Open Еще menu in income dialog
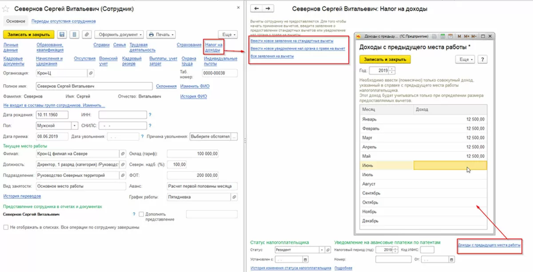533x272 pixels. (465, 59)
